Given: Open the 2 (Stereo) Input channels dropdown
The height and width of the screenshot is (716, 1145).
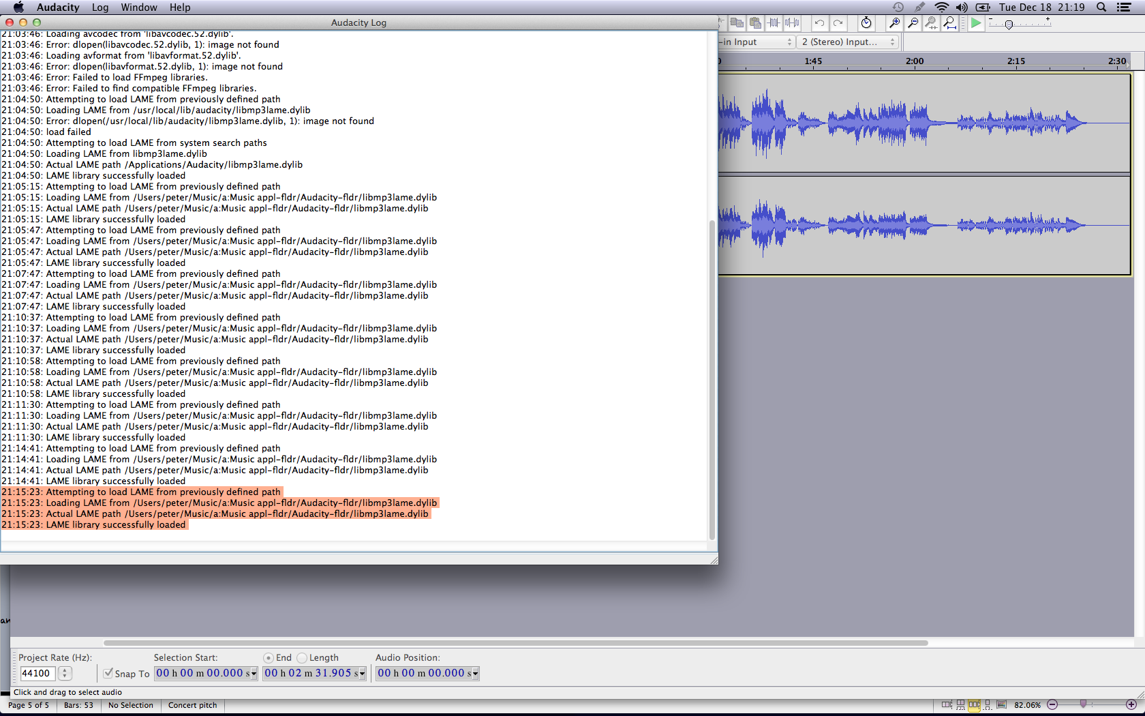Looking at the screenshot, I should coord(848,42).
